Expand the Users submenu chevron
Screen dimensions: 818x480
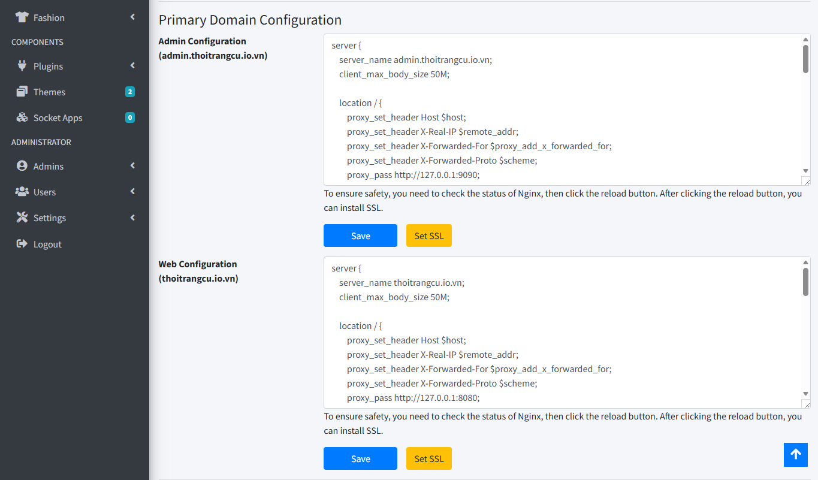(132, 192)
